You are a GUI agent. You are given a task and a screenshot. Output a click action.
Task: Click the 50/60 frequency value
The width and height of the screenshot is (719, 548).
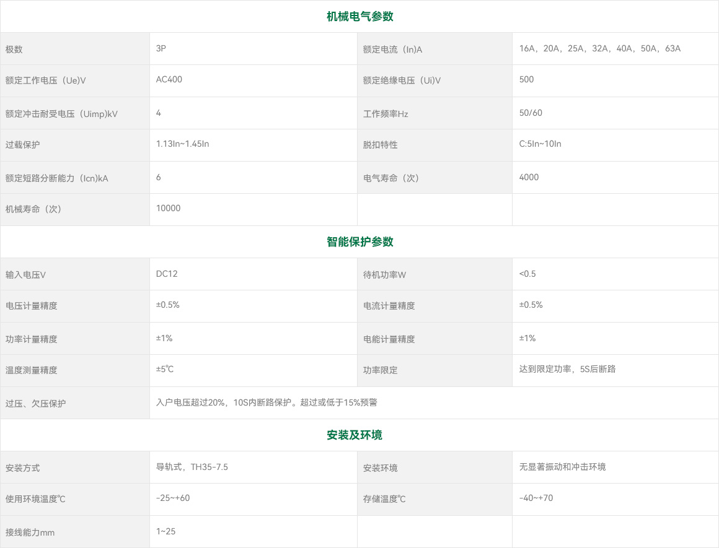[x=531, y=113]
